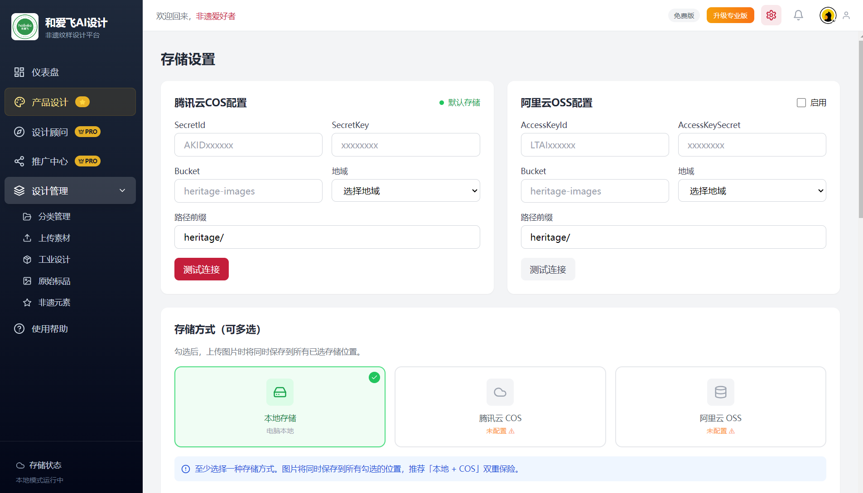Click the PRO badge beside 推广中心
Screen dimensions: 863x493
click(87, 161)
